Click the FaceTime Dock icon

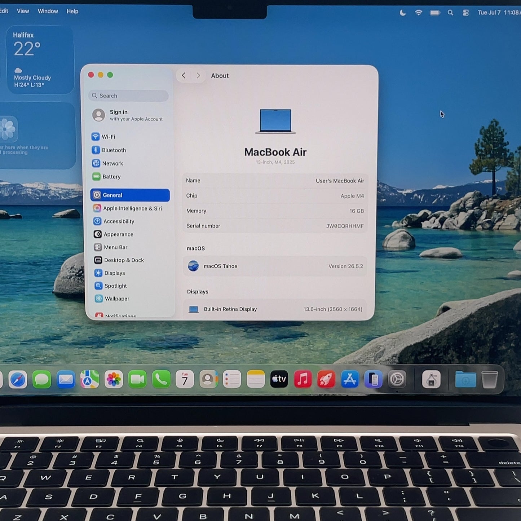[137, 379]
